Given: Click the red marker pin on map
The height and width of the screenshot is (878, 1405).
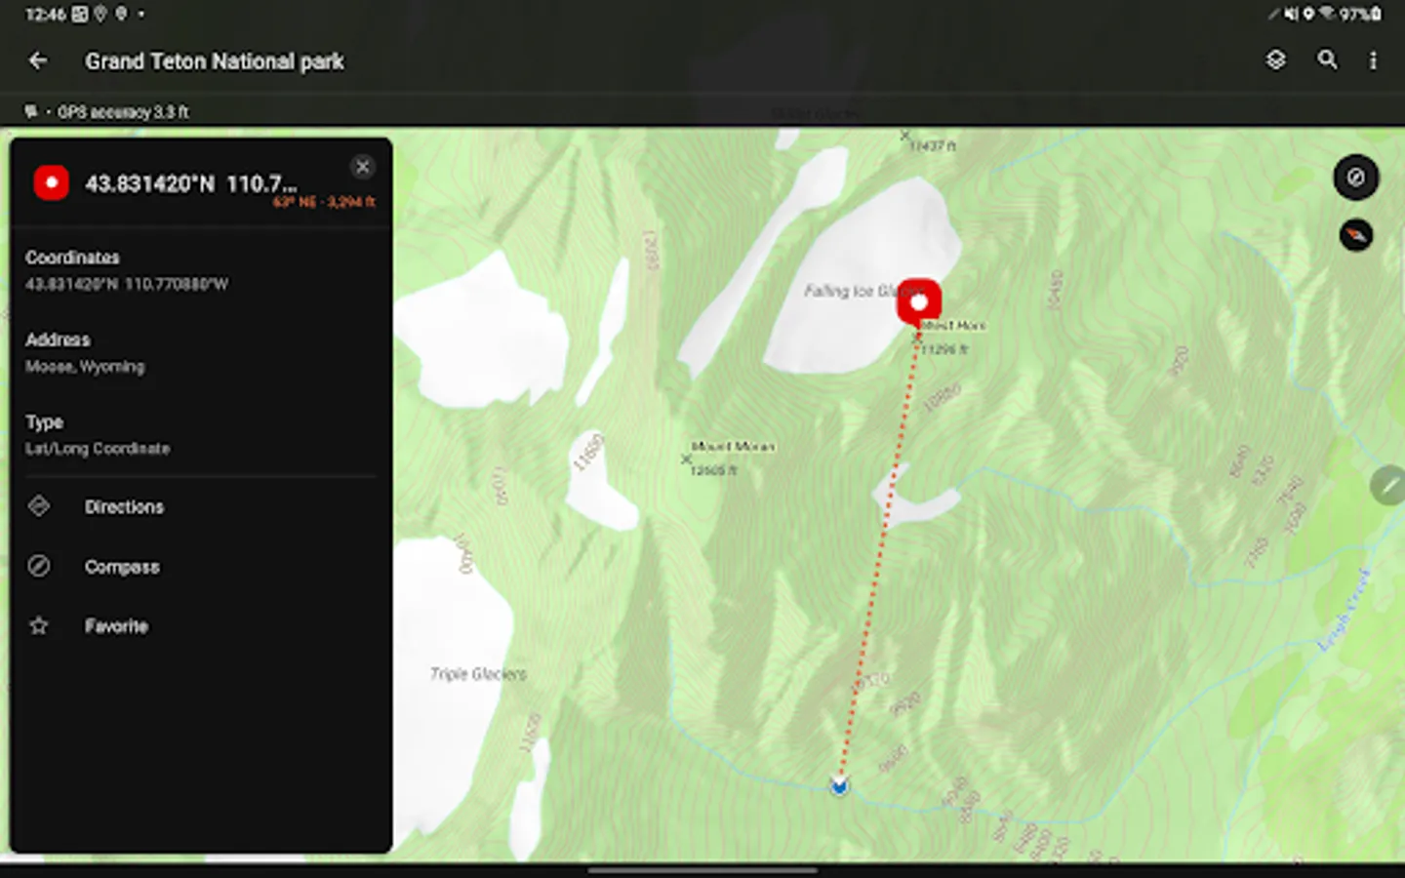Looking at the screenshot, I should point(918,302).
